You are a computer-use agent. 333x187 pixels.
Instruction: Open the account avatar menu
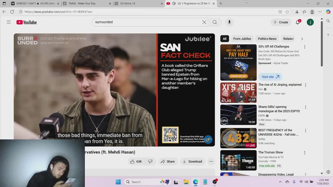tap(310, 22)
